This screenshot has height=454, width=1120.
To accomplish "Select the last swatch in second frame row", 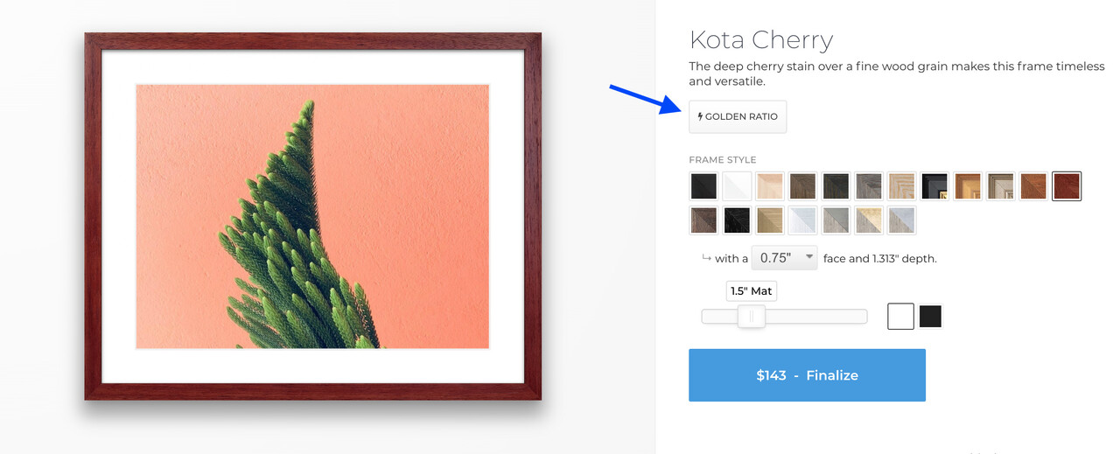I will pos(901,220).
